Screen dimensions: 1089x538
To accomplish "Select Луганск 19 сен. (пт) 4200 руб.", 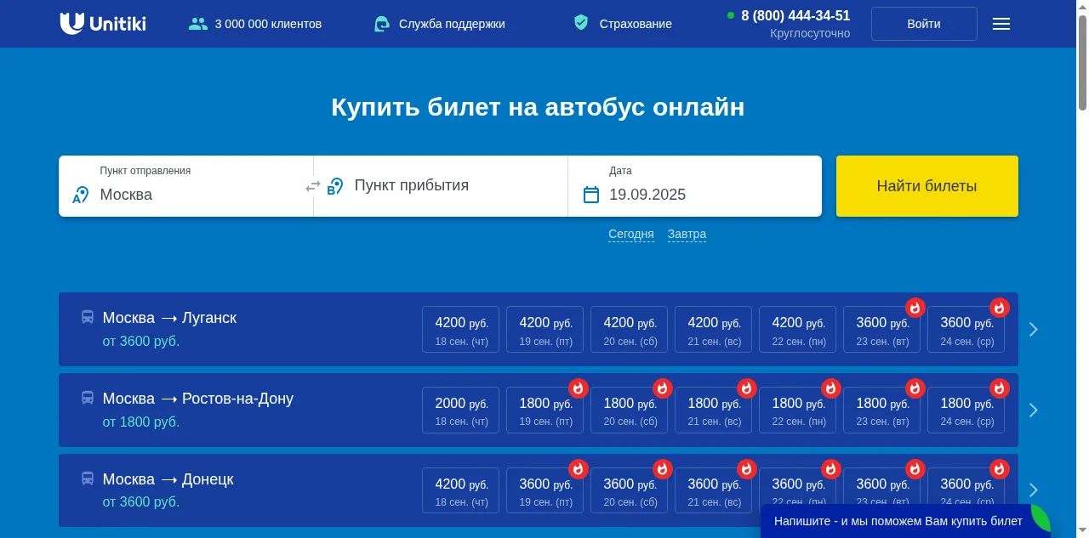I will tap(545, 329).
